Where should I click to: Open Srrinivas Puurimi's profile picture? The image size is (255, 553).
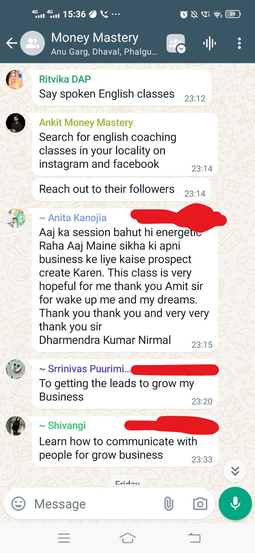16,369
